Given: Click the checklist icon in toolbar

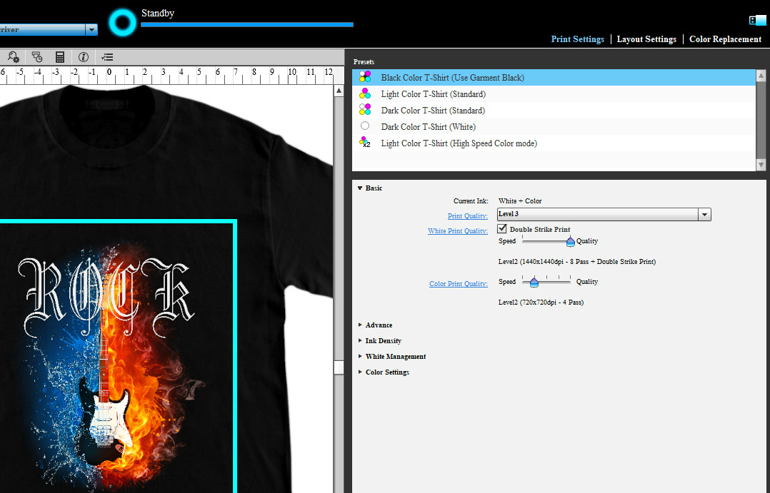Looking at the screenshot, I should 107,57.
